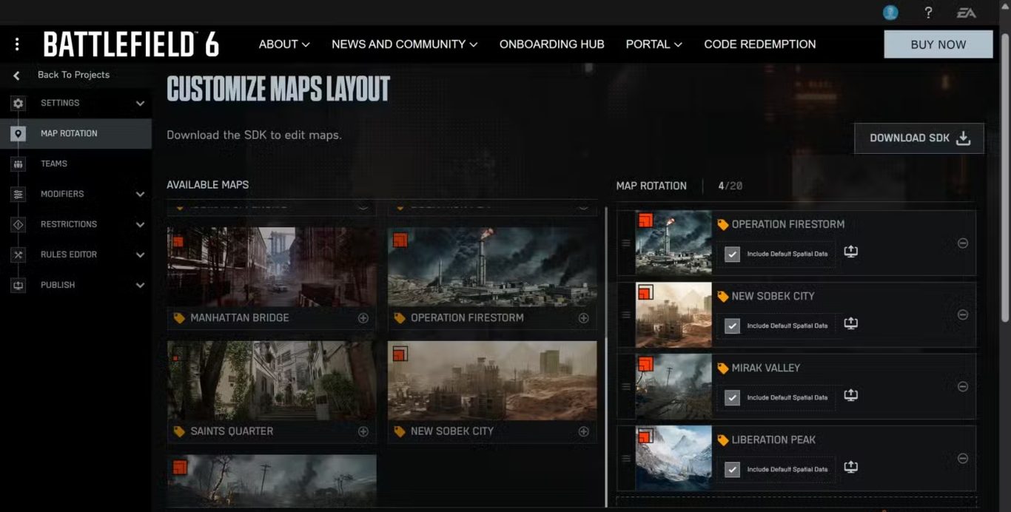Open Onboarding Hub in top navigation

(x=551, y=44)
